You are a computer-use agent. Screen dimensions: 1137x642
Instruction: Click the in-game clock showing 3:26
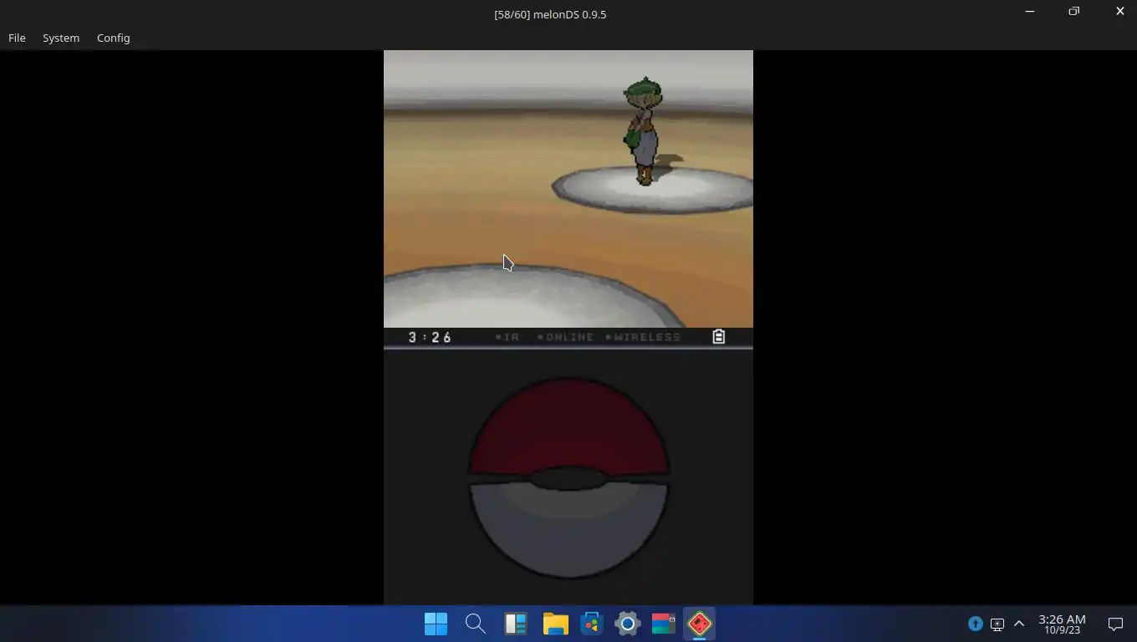[430, 337]
